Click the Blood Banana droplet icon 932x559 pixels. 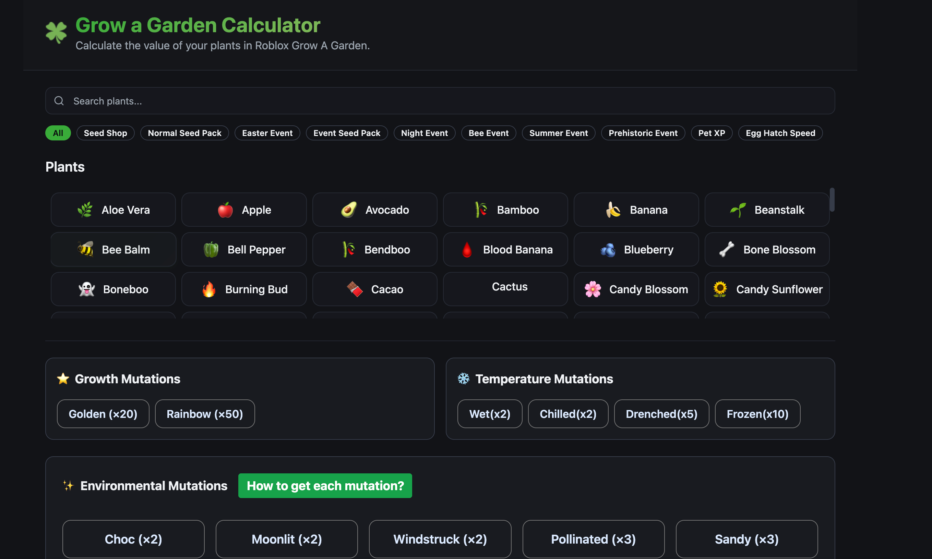coord(467,249)
